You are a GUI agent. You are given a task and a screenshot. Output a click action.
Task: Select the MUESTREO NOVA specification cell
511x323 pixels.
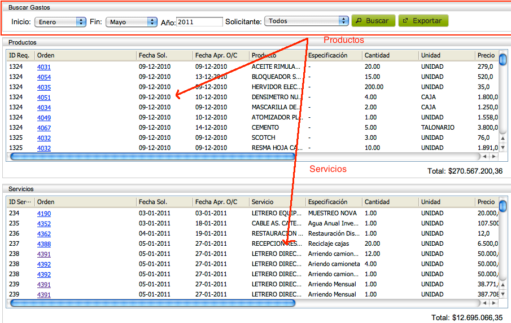(x=333, y=214)
